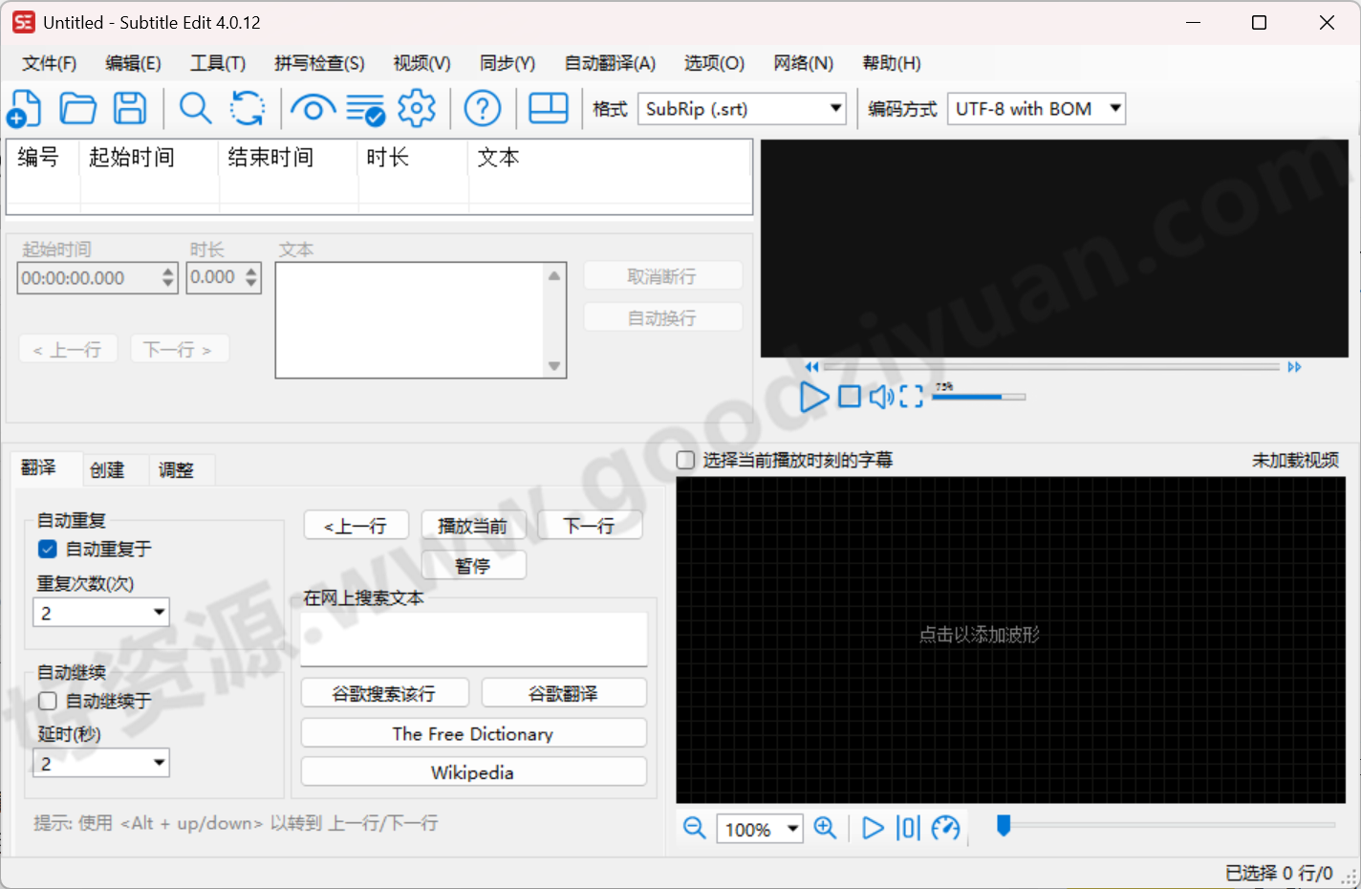The image size is (1361, 889).
Task: Open Subtitle Edit settings gear
Action: coord(417,108)
